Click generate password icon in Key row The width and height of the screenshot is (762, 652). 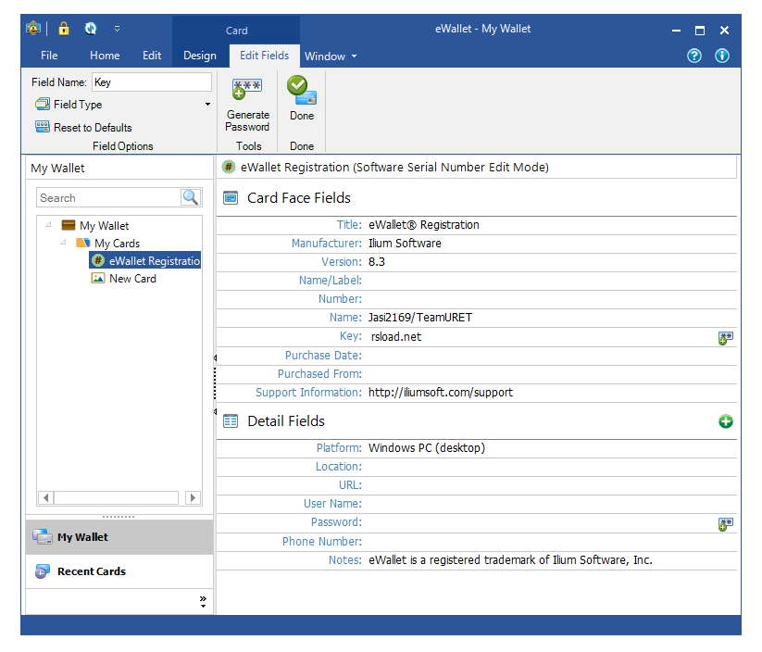726,338
